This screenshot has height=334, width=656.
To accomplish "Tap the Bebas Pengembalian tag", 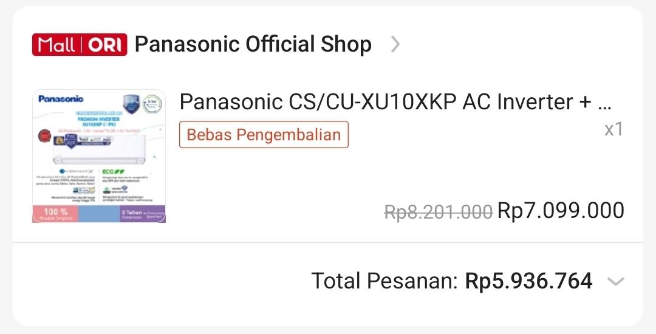I will point(264,134).
